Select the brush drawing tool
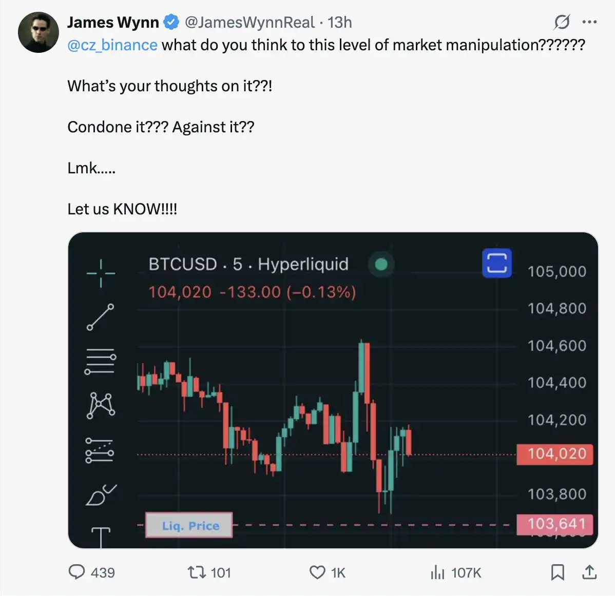 tap(101, 495)
